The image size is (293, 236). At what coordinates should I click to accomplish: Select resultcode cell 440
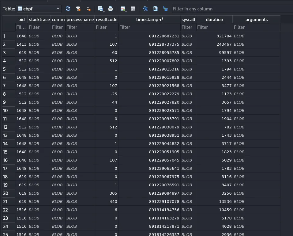[x=107, y=202]
